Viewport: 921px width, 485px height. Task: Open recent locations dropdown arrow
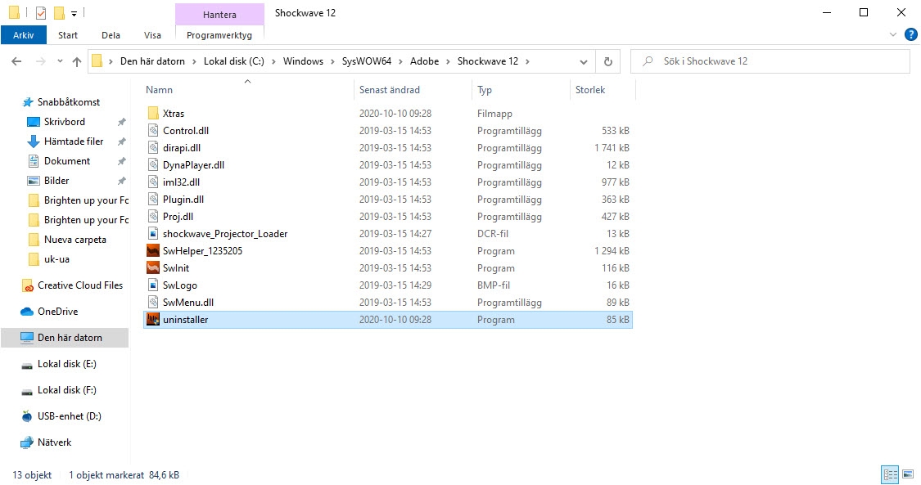[59, 61]
